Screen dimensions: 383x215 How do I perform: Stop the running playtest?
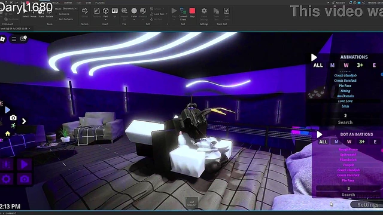(192, 11)
